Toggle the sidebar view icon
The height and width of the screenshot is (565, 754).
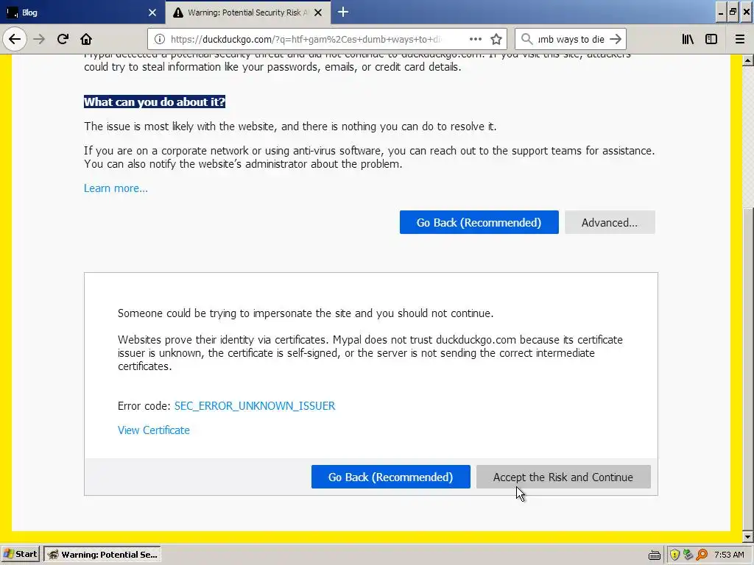point(711,39)
